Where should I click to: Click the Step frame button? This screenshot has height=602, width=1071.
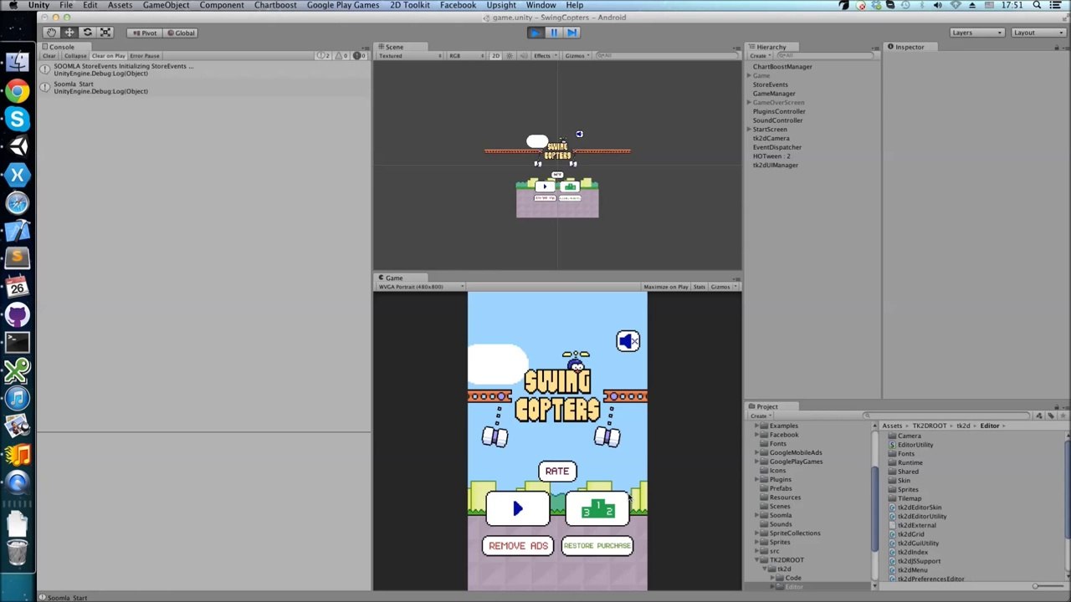[571, 33]
